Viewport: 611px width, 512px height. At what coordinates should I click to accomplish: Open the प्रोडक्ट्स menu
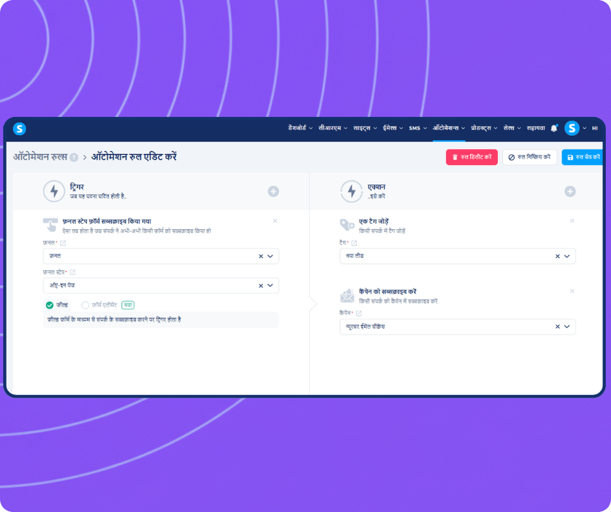tap(484, 128)
